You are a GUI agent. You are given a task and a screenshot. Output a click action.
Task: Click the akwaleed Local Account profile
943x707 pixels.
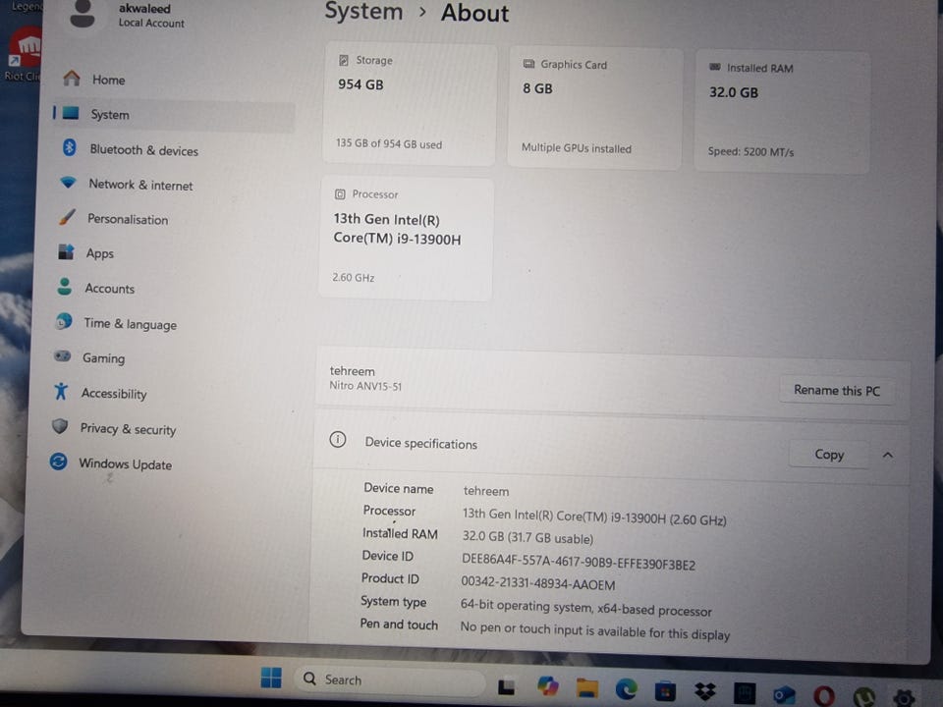coord(151,16)
